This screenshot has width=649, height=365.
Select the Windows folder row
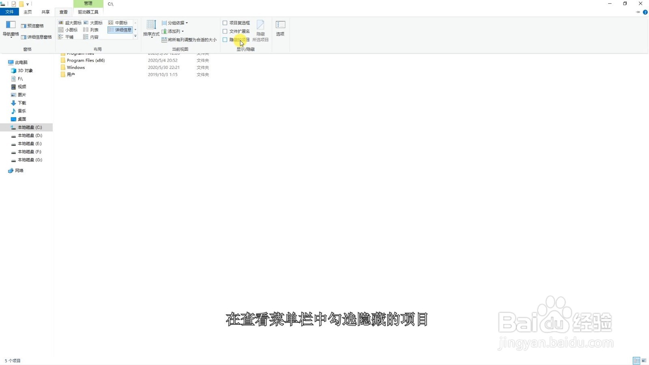[135, 68]
